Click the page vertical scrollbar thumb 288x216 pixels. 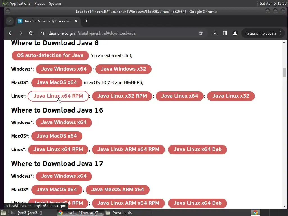[284, 72]
